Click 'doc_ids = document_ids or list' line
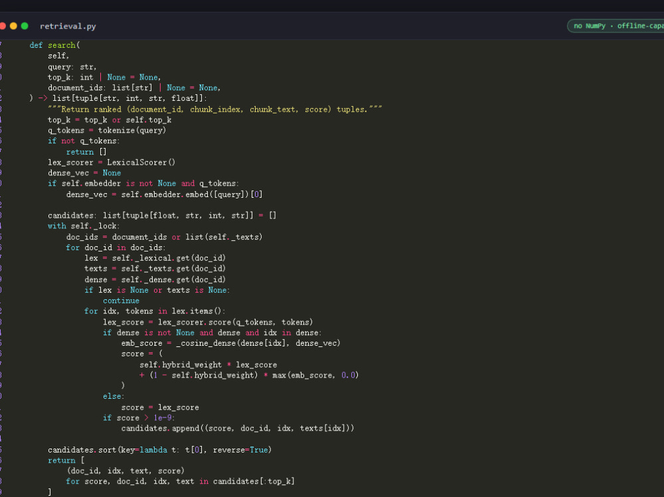The height and width of the screenshot is (497, 664). (164, 237)
